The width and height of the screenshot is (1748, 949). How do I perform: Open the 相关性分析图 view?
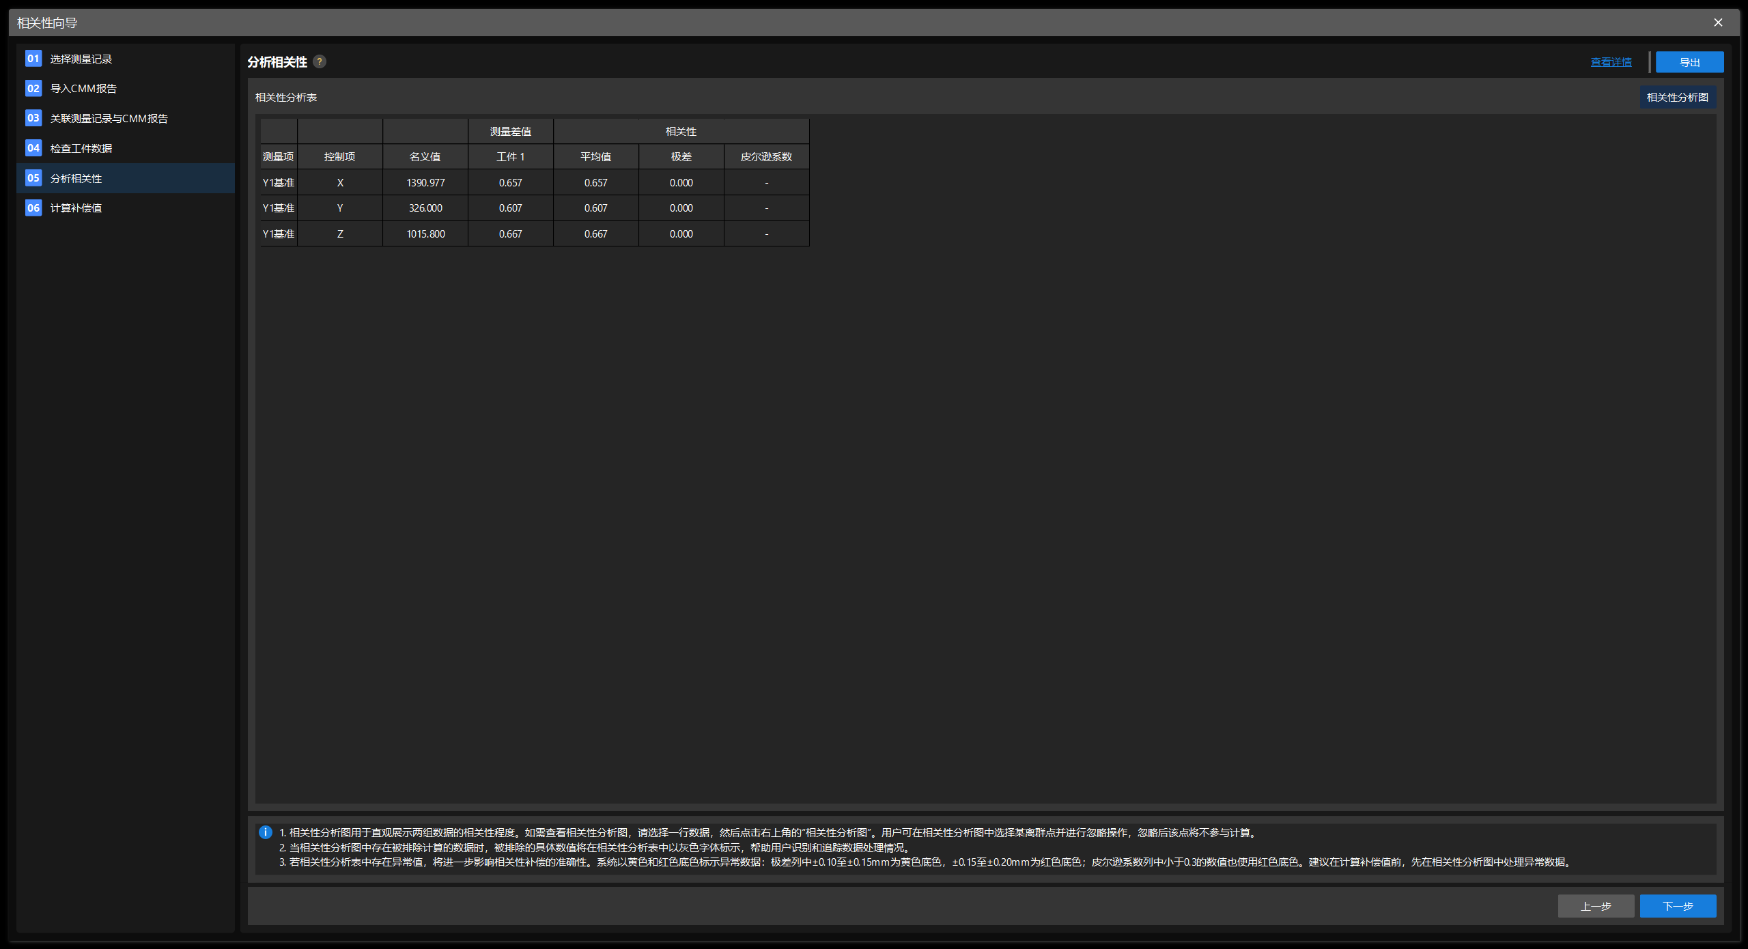1677,97
